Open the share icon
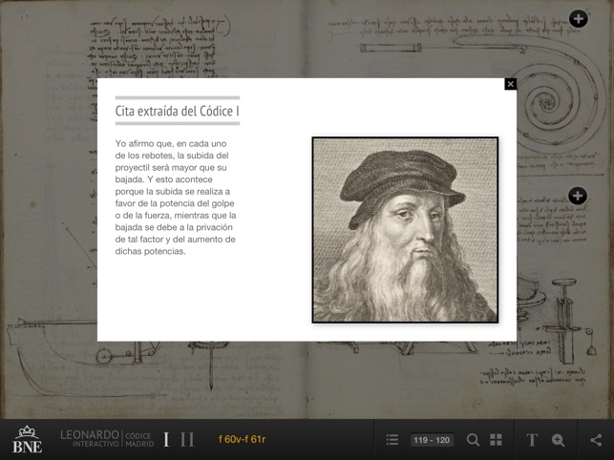The width and height of the screenshot is (614, 460). pyautogui.click(x=596, y=440)
